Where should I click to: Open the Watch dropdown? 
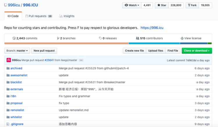[132, 5]
